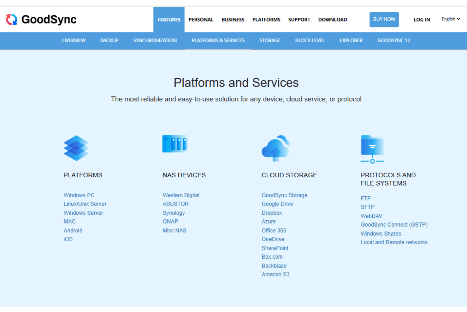This screenshot has width=467, height=312.
Task: Open the English language dropdown
Action: point(451,19)
